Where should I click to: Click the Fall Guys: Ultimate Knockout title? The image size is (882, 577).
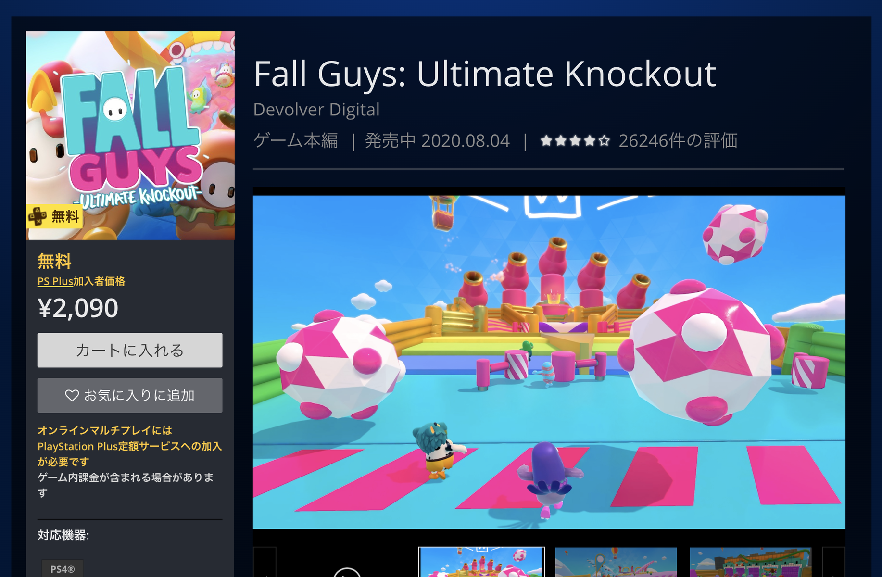pyautogui.click(x=485, y=74)
